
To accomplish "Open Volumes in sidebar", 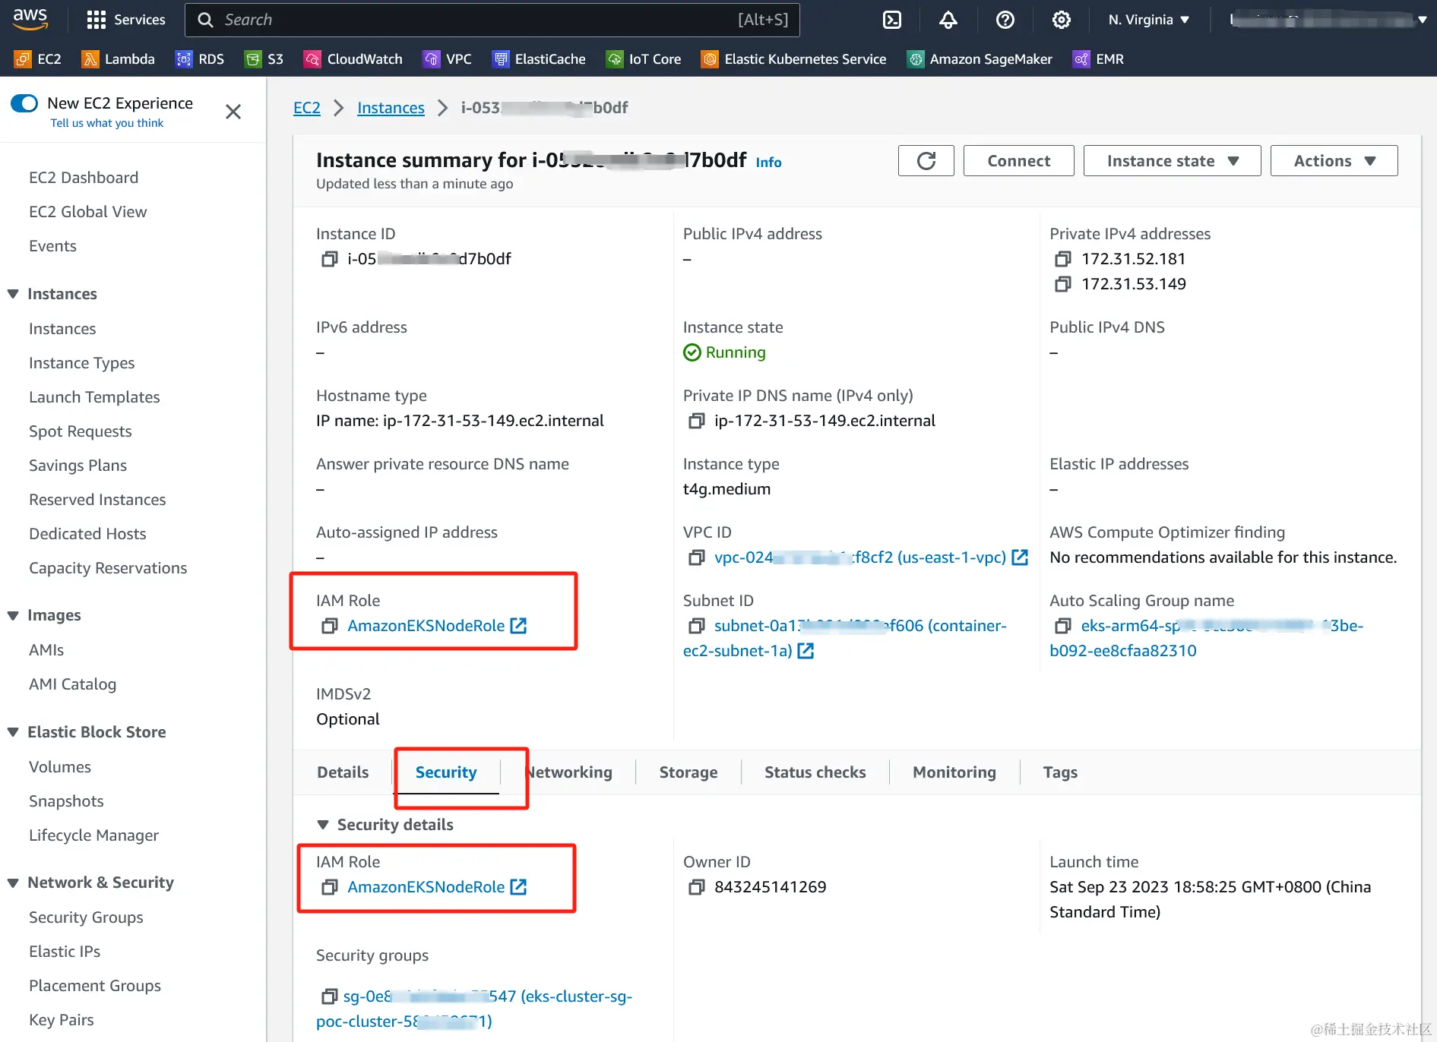I will pyautogui.click(x=60, y=767).
